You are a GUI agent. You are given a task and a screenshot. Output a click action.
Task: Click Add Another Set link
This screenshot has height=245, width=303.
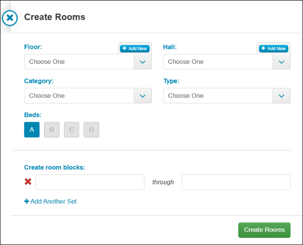tap(50, 201)
